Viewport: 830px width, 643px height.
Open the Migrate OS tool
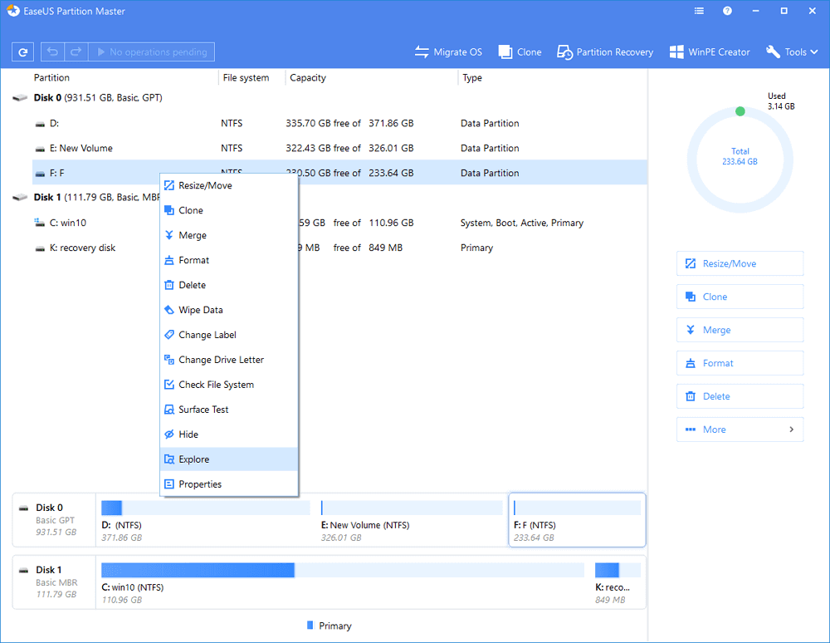pos(448,52)
